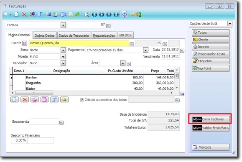Click the Etiquetas button
The width and height of the screenshot is (242, 162).
[211, 61]
